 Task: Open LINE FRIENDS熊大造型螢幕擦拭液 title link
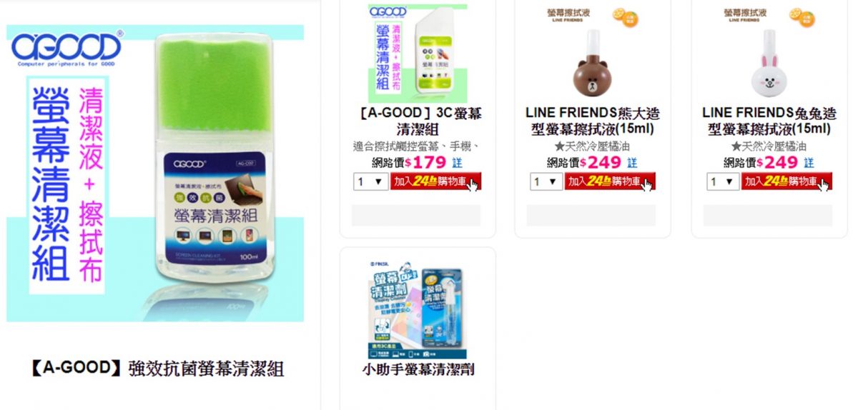(x=593, y=121)
